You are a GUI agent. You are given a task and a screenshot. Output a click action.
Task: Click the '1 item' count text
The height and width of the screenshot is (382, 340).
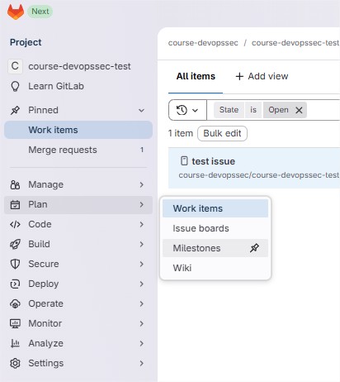pyautogui.click(x=181, y=133)
